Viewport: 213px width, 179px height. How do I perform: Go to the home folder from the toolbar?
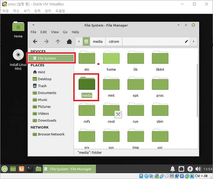69,41
